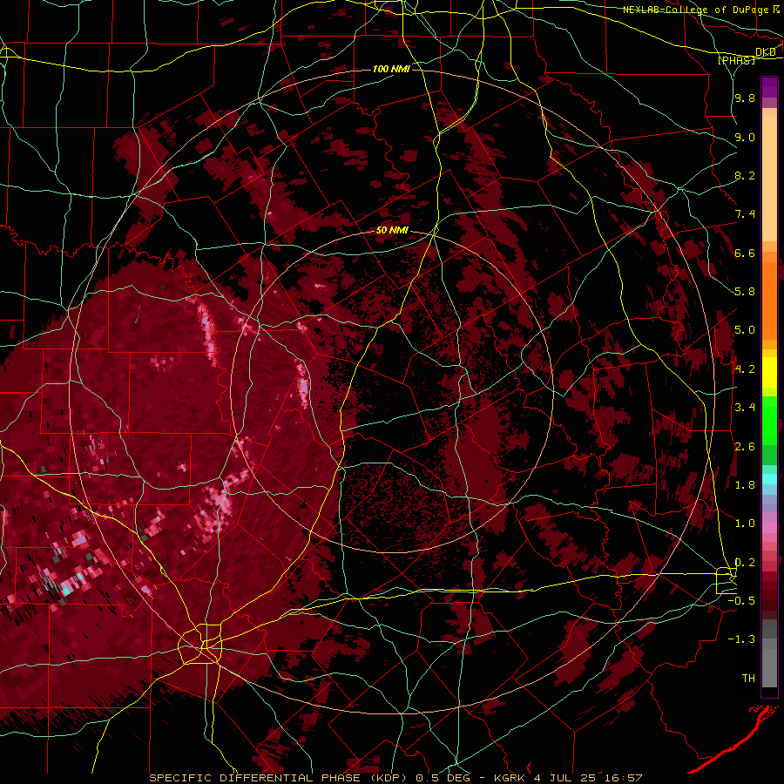The height and width of the screenshot is (784, 784).
Task: Click the "-0.5" color scale value
Action: click(741, 601)
